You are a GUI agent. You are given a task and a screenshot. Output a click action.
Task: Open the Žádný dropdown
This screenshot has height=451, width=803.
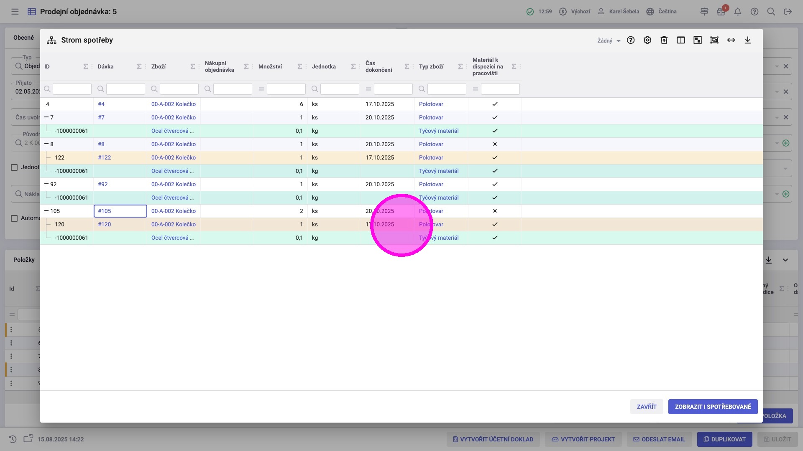pos(609,41)
